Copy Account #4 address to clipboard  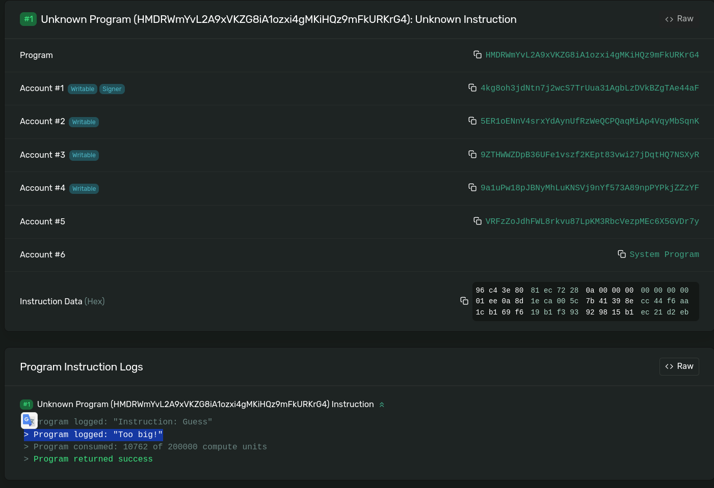click(472, 187)
